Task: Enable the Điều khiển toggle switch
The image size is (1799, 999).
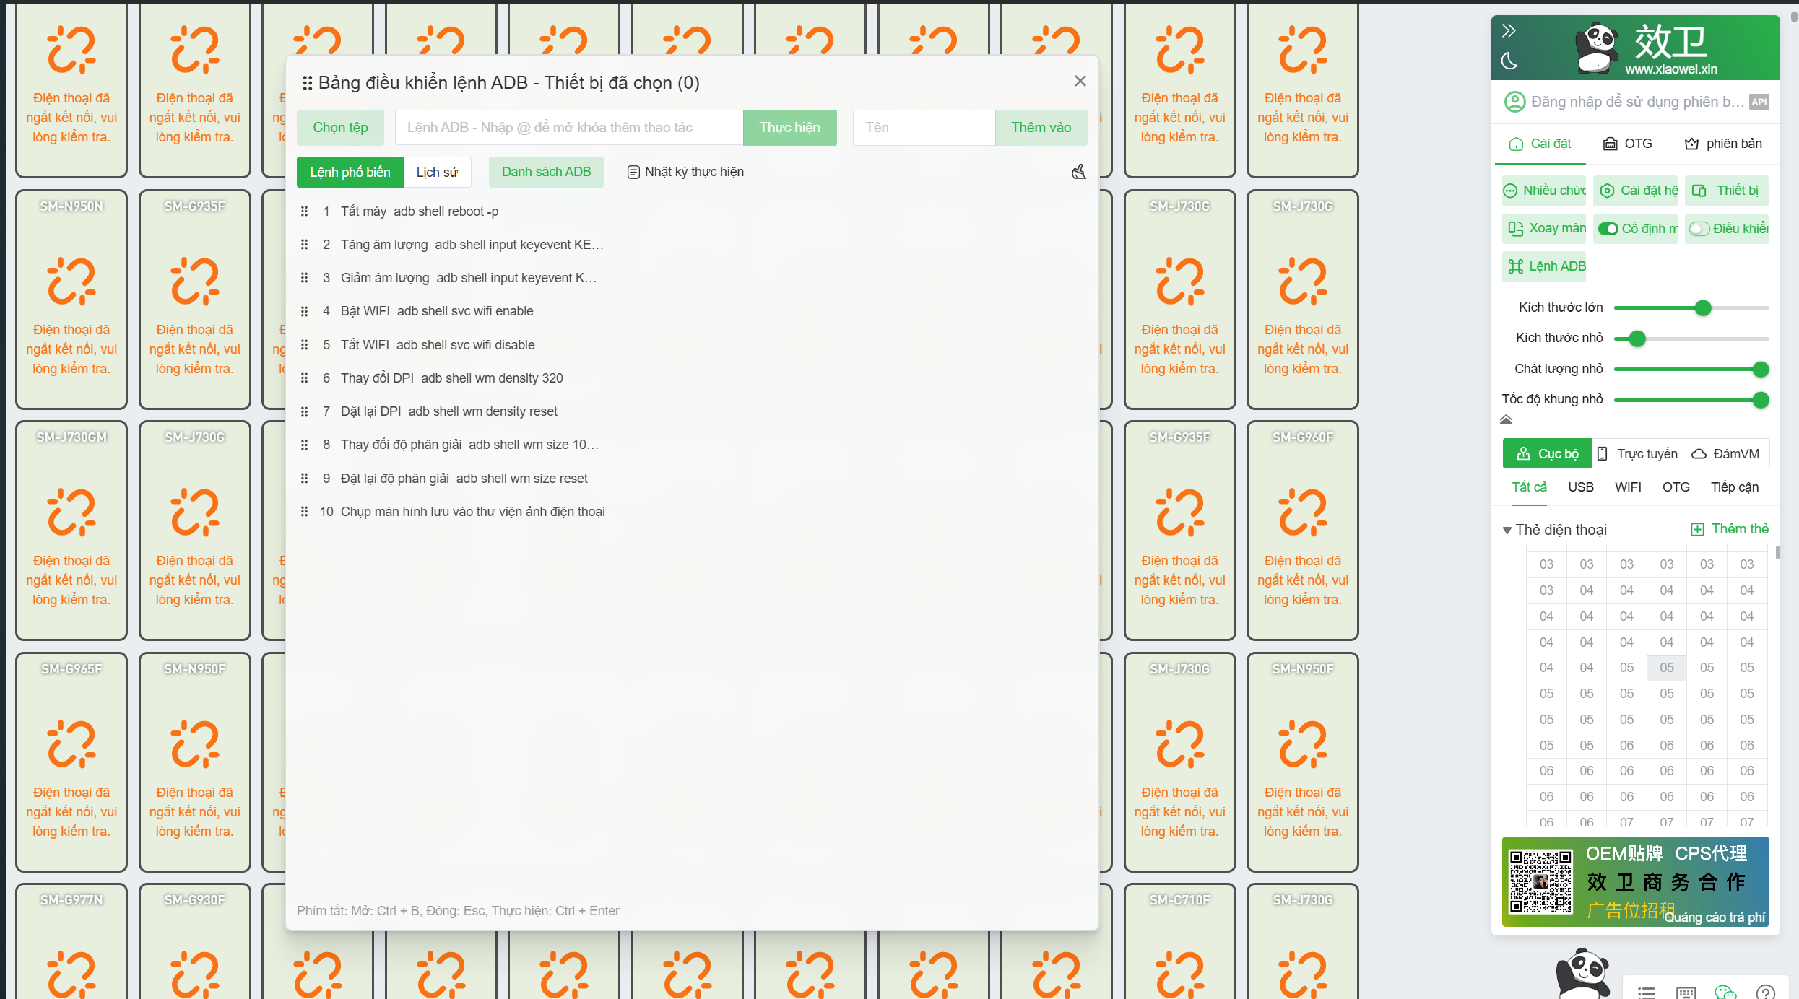Action: click(1699, 229)
